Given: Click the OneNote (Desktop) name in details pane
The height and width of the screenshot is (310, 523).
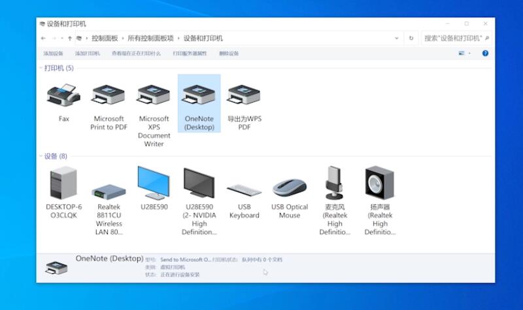Looking at the screenshot, I should tap(109, 258).
